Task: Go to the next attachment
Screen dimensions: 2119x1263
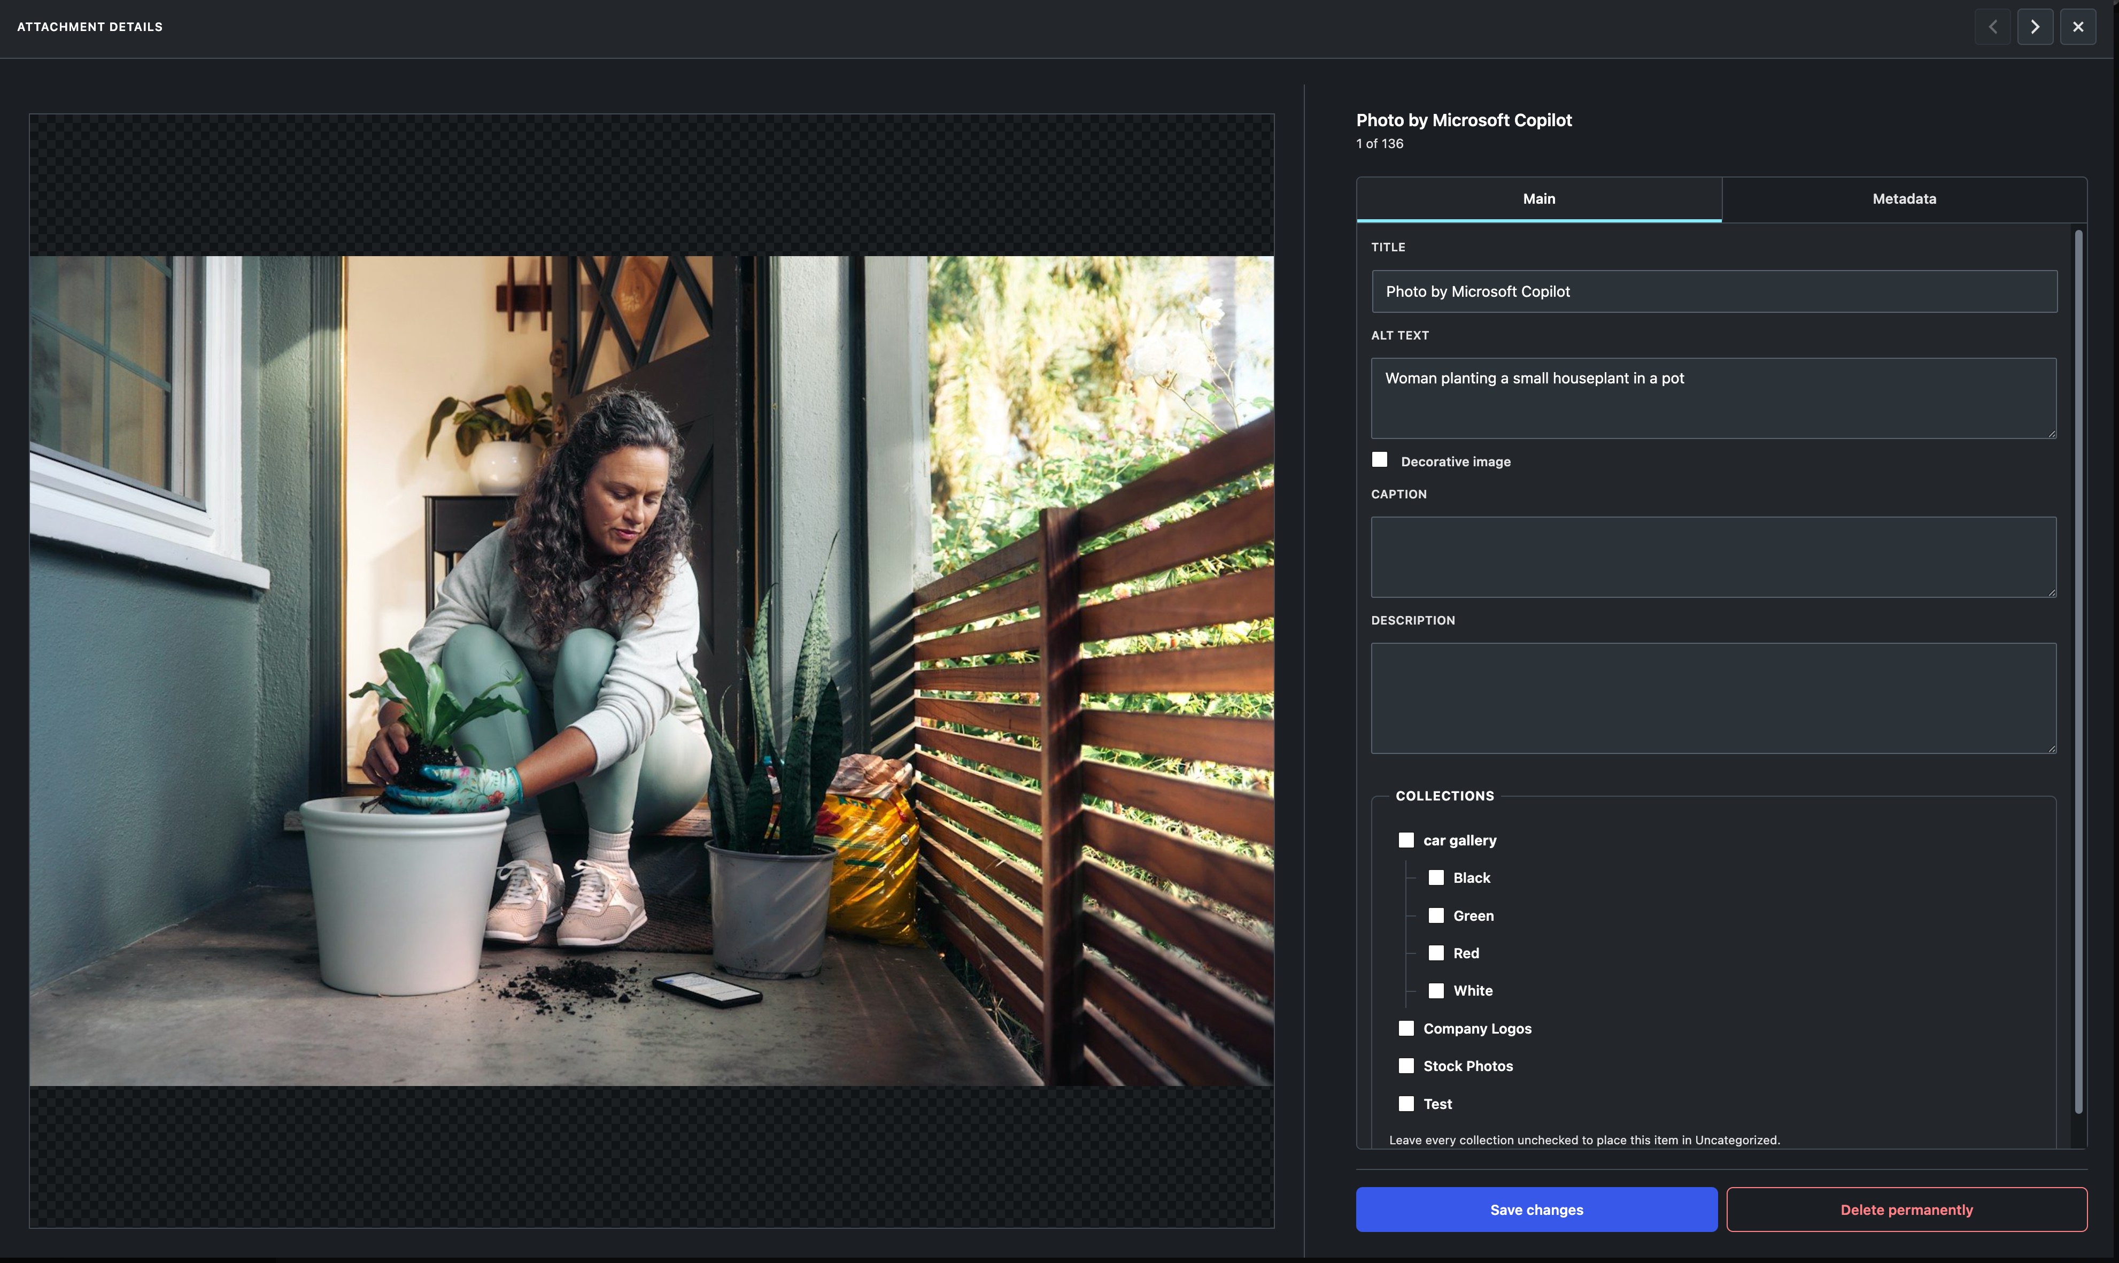Action: (2035, 27)
